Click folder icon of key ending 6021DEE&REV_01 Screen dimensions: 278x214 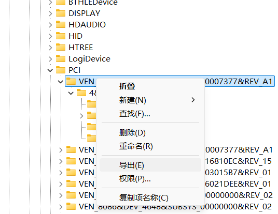click(71, 184)
